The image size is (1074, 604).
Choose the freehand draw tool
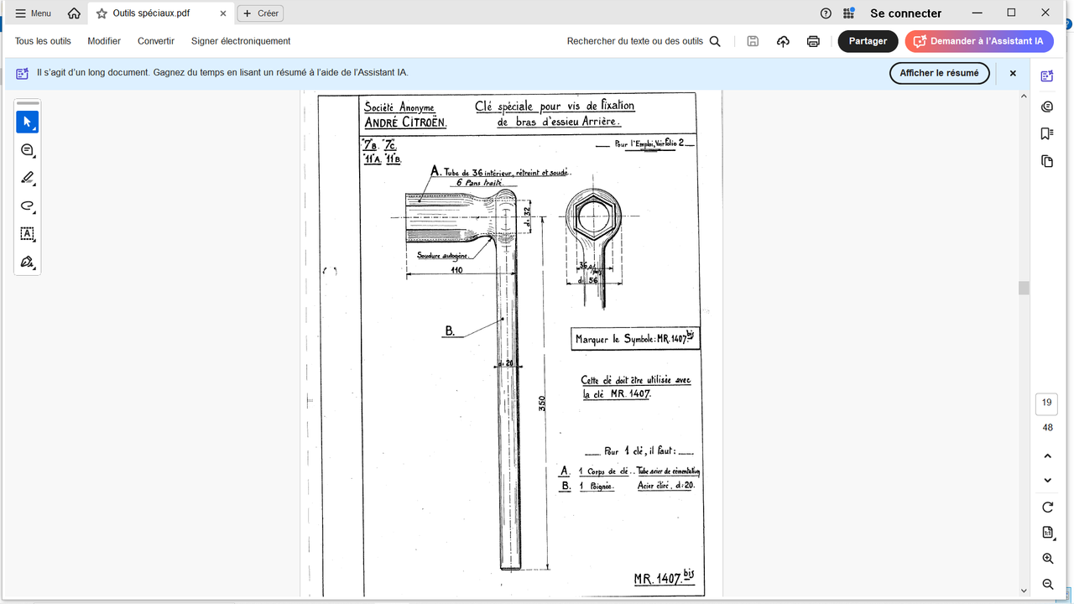tap(27, 206)
